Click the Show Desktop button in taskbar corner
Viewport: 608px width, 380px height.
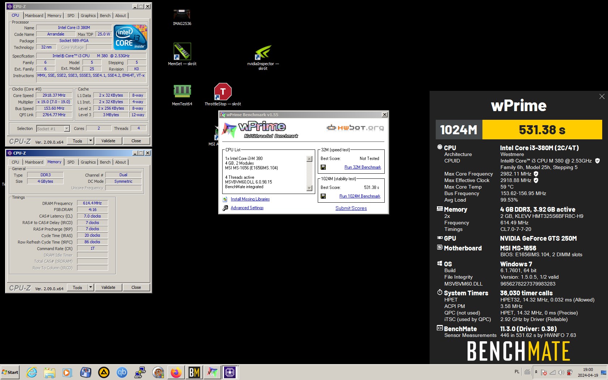(x=604, y=372)
